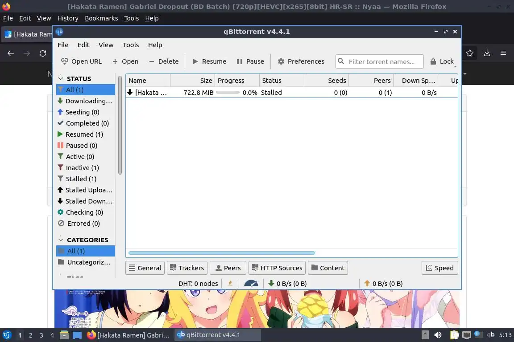This screenshot has height=342, width=514.
Task: Open the qBittorrent Tools menu
Action: point(131,45)
